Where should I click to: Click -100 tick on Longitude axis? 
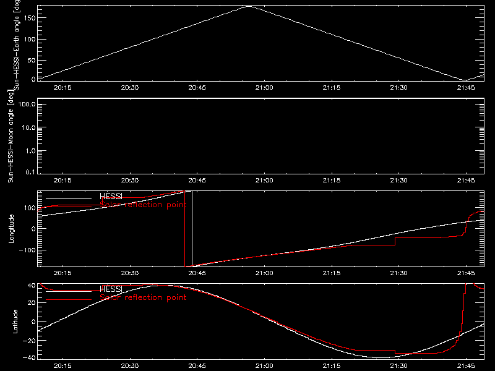(27, 250)
